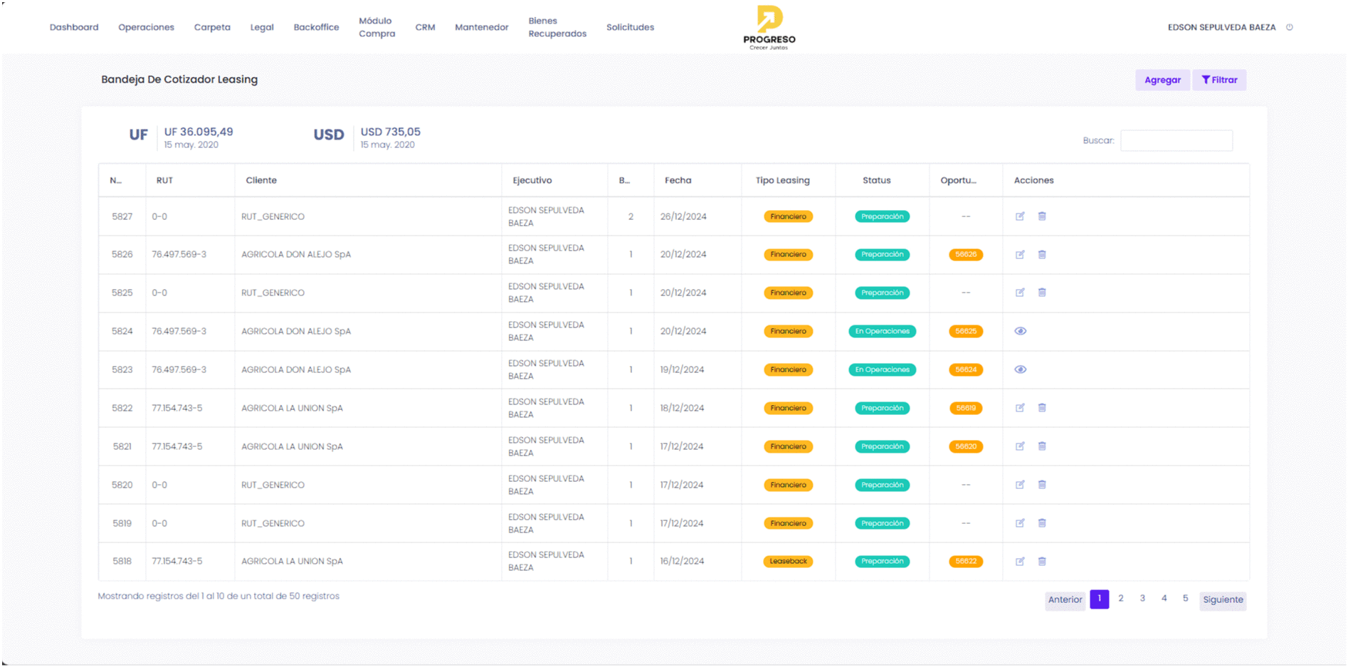Edit quotation row 5827
This screenshot has height=667, width=1348.
click(x=1020, y=216)
